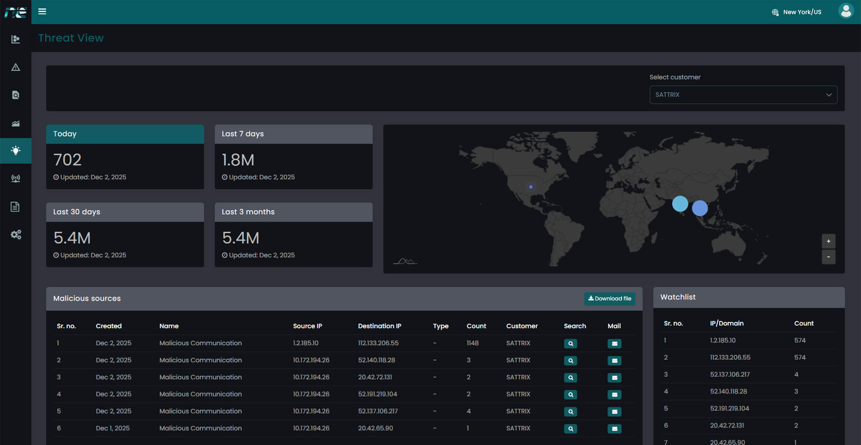861x445 pixels.
Task: Click mail icon for 52.140.118.28 row
Action: [614, 360]
